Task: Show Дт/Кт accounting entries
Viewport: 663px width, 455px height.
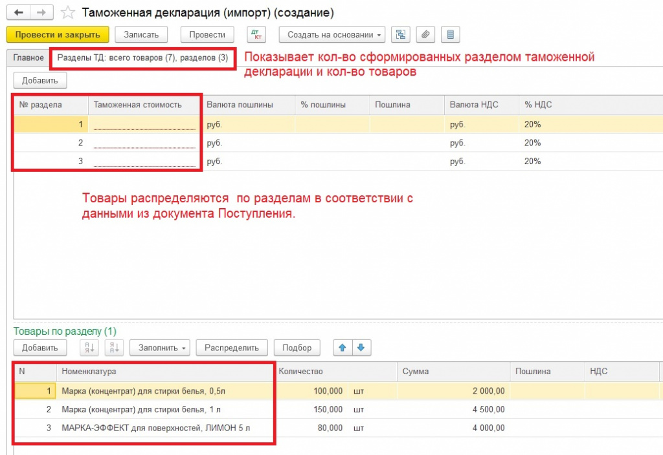Action: pyautogui.click(x=256, y=34)
